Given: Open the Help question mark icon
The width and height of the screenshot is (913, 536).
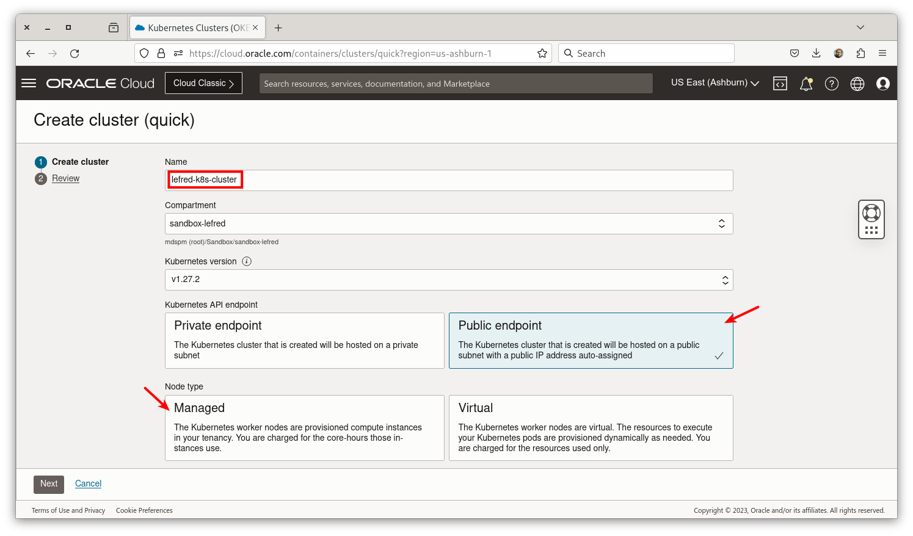Looking at the screenshot, I should 831,83.
